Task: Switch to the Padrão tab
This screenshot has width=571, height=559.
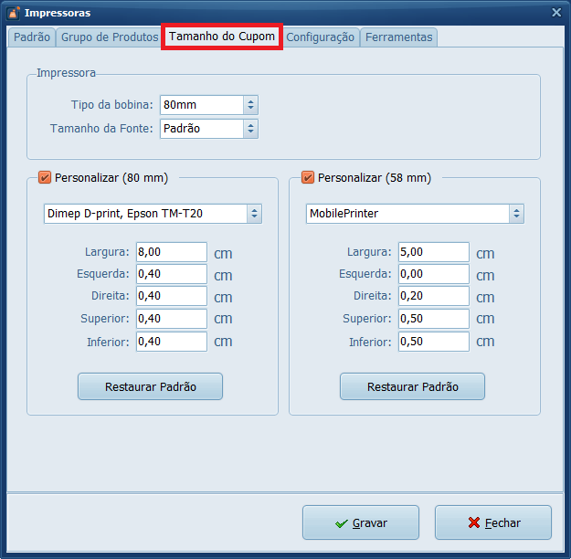Action: tap(32, 37)
